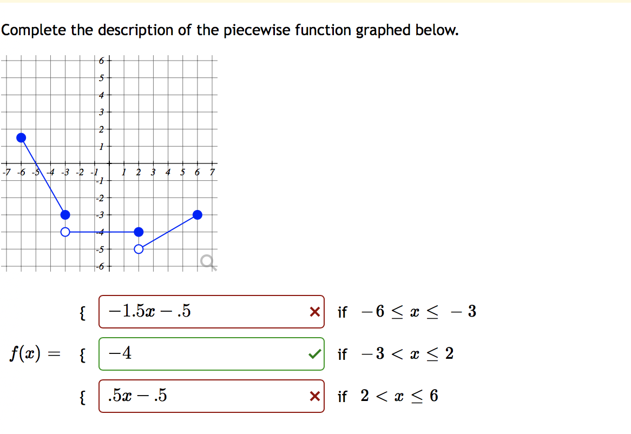Click the closed dot at (2, -4)
The height and width of the screenshot is (434, 631).
(139, 232)
